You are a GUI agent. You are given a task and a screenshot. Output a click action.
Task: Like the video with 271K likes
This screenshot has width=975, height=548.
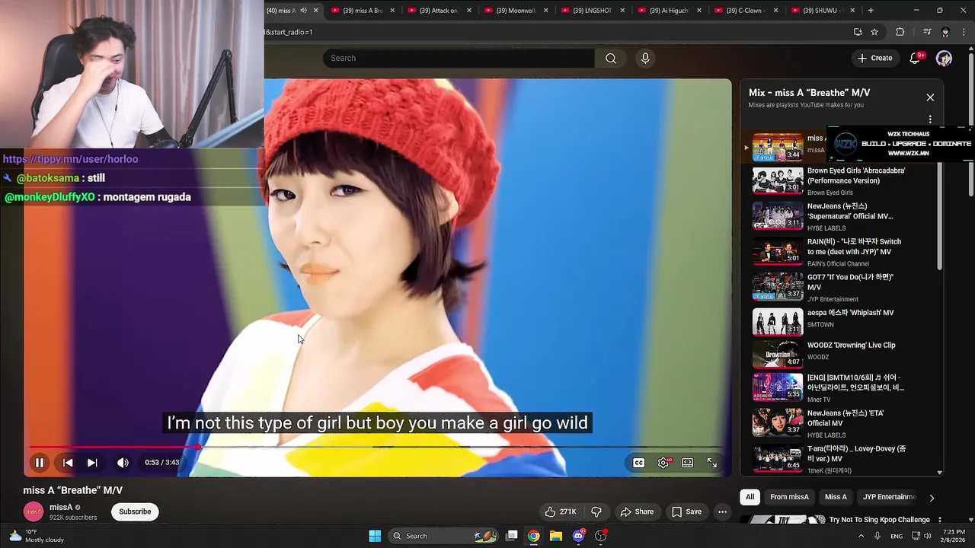560,511
